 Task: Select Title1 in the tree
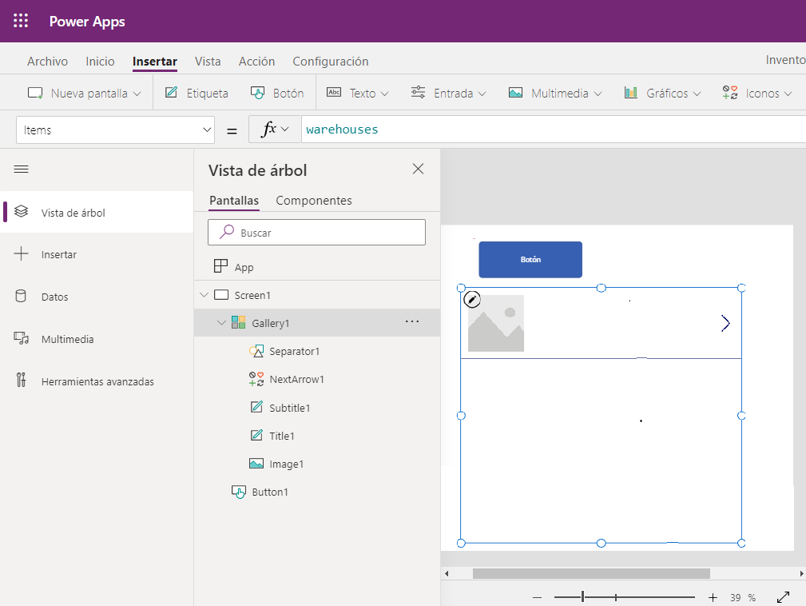point(317,436)
